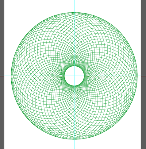Screen dimensions: 146x149
Task: Select the horizontal cyan guide line
Action: click(x=73, y=76)
